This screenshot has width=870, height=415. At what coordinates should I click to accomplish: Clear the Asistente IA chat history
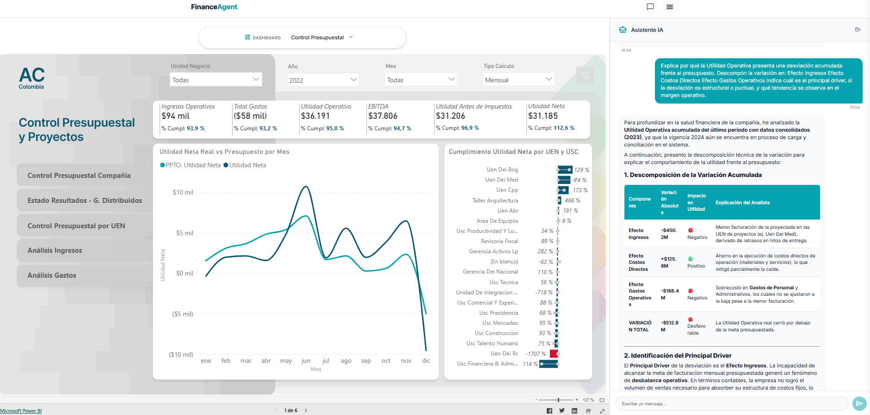(x=858, y=30)
